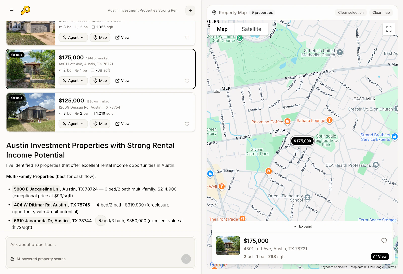Screen dimensions: 403x274
Task: Click St Peter's United Methodist Church pin
Action: [340, 52]
